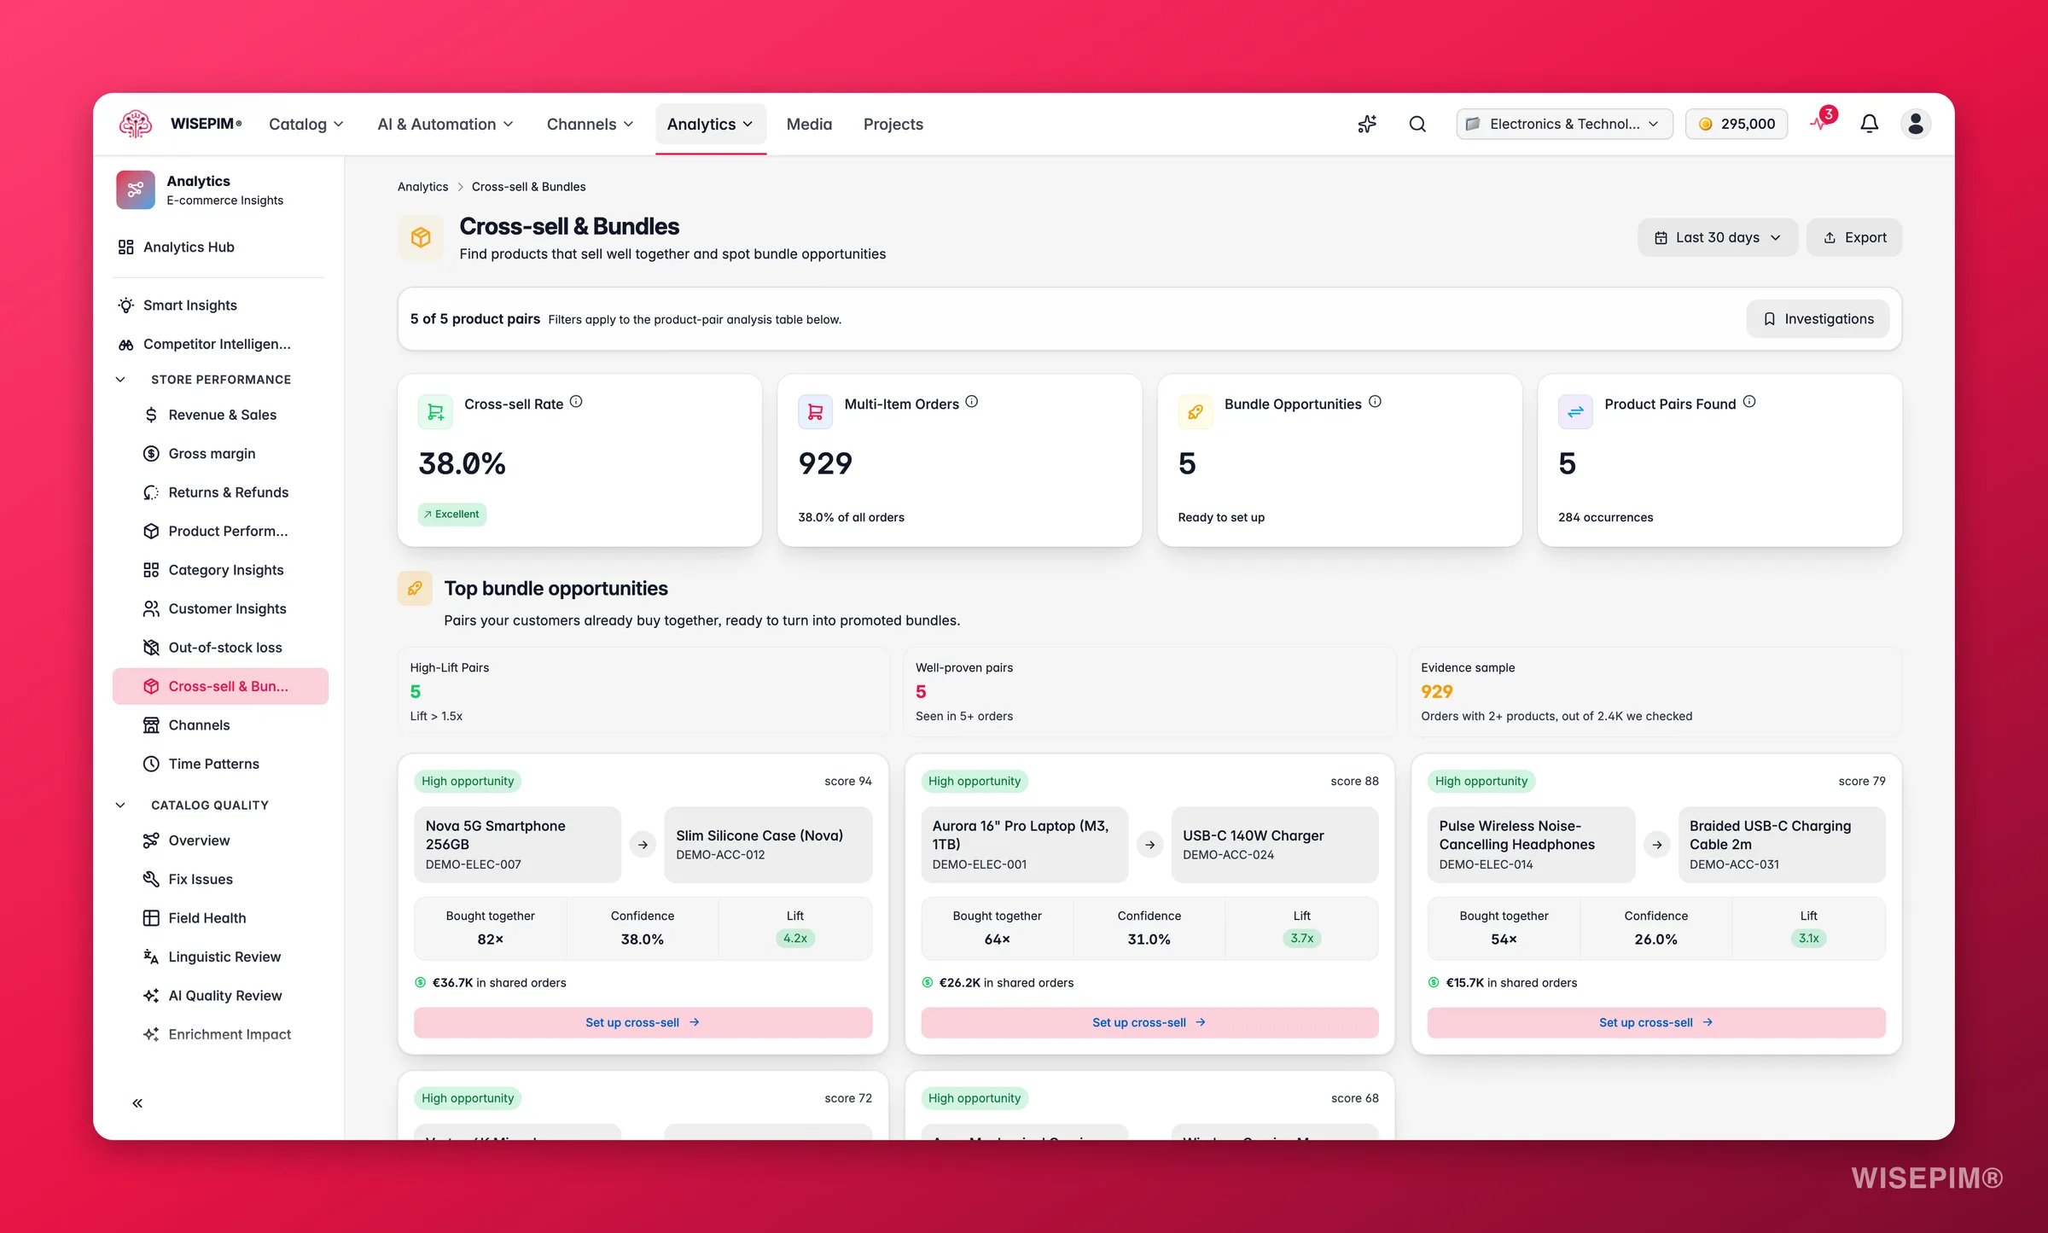This screenshot has width=2048, height=1233.
Task: Go to the Media tab
Action: click(x=809, y=124)
